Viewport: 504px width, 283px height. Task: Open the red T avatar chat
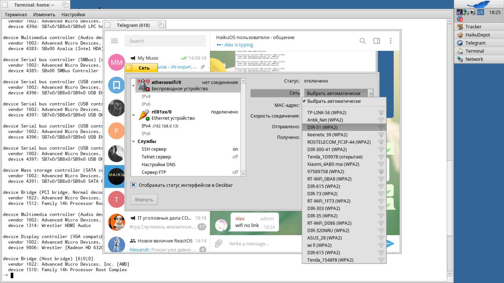pyautogui.click(x=116, y=199)
